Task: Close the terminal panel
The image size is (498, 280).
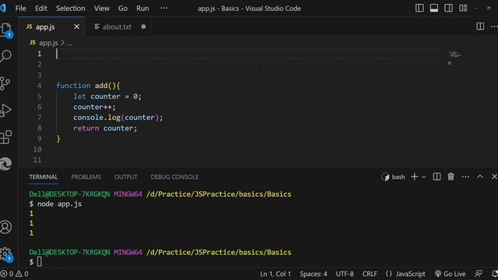Action: 494,177
